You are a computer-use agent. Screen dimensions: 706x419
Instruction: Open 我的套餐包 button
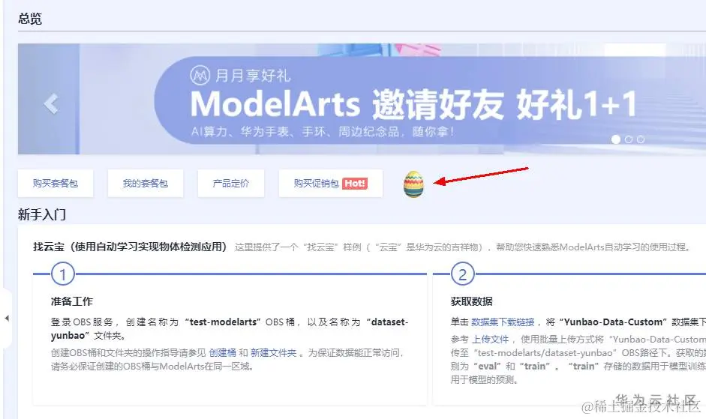[x=146, y=183]
